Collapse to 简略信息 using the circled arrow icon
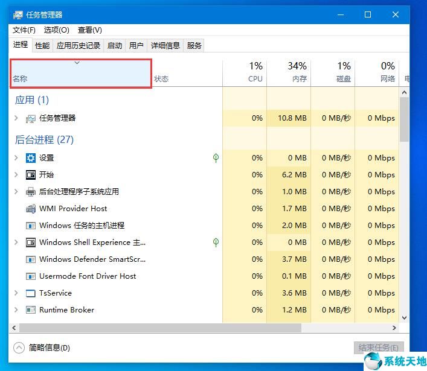This screenshot has width=427, height=371. 19,347
